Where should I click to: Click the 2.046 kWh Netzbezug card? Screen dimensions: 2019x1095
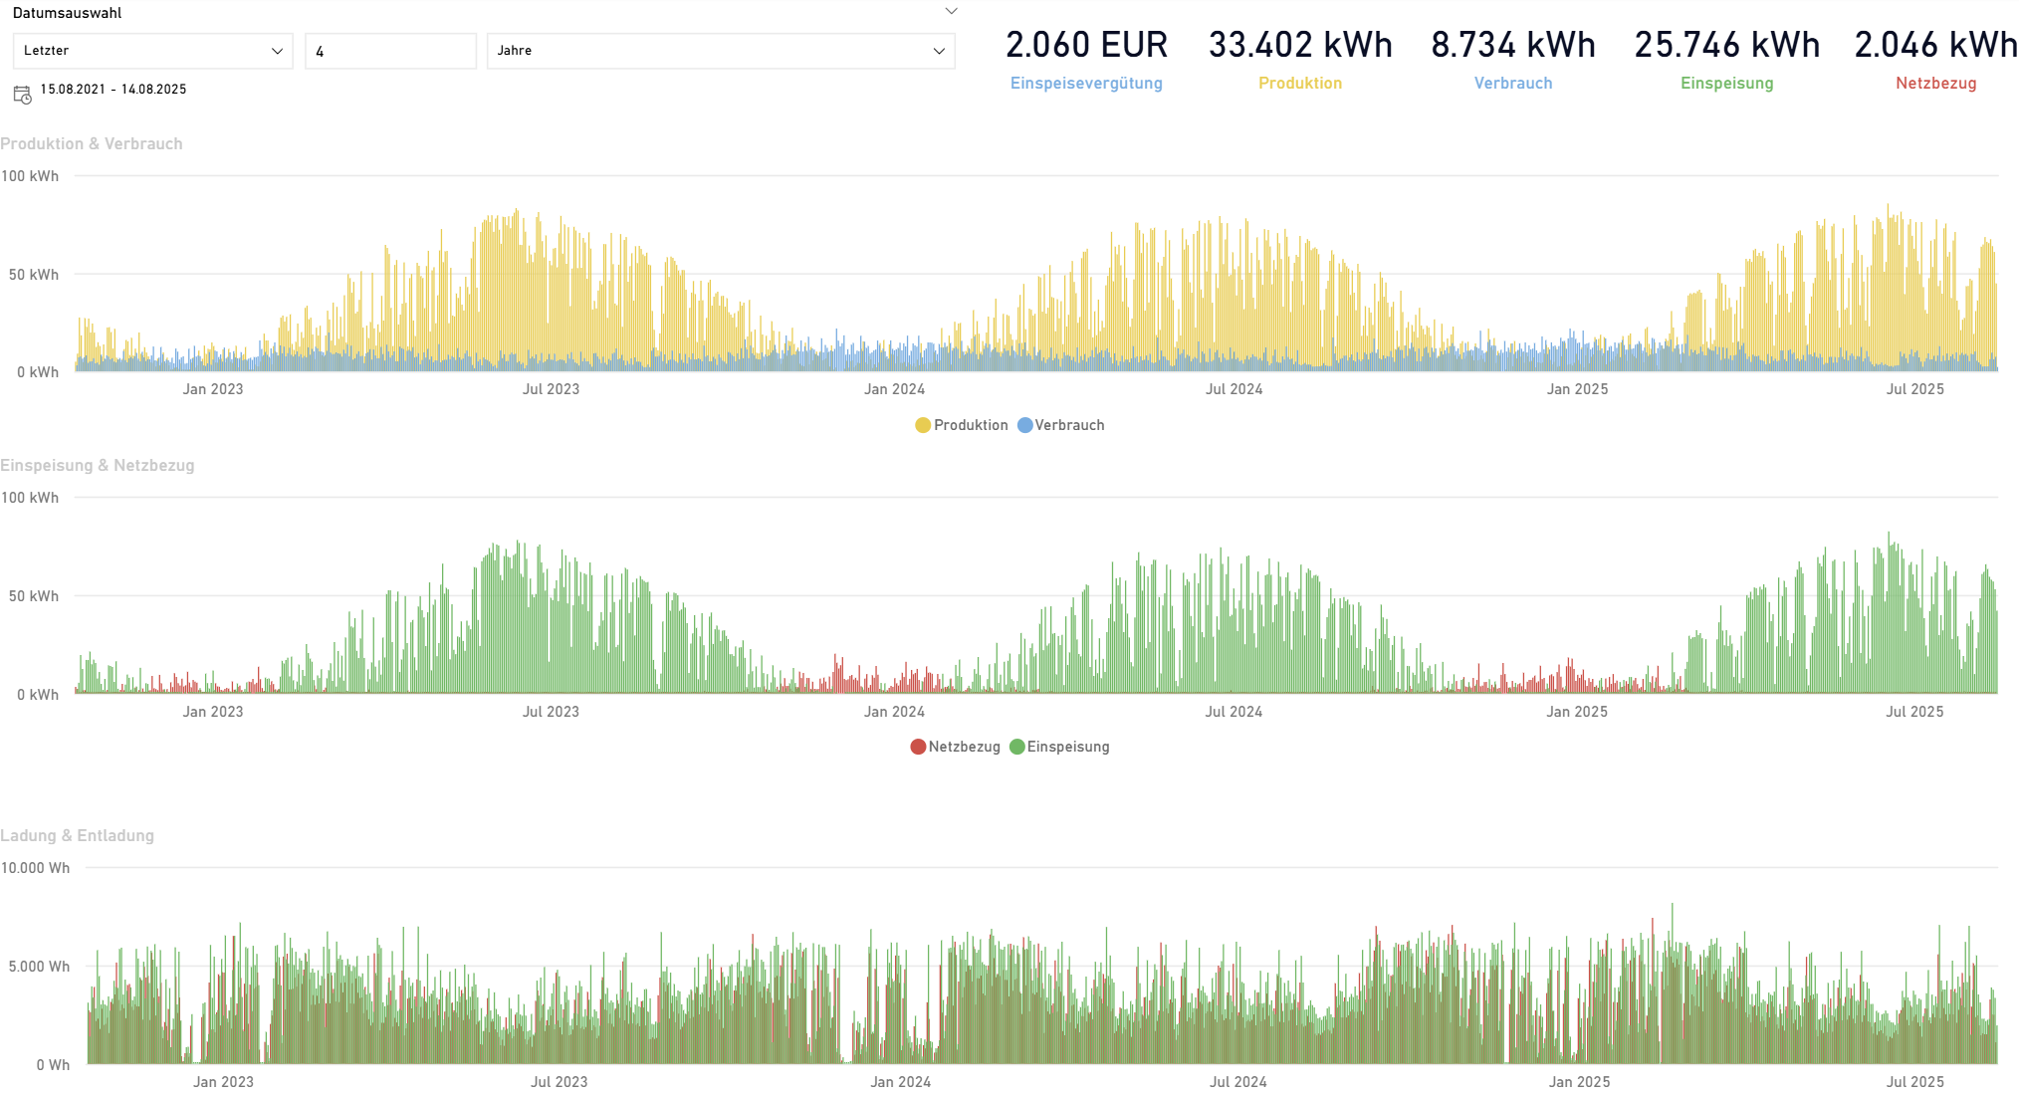1935,46
